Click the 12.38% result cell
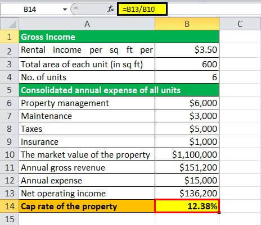 pyautogui.click(x=187, y=206)
